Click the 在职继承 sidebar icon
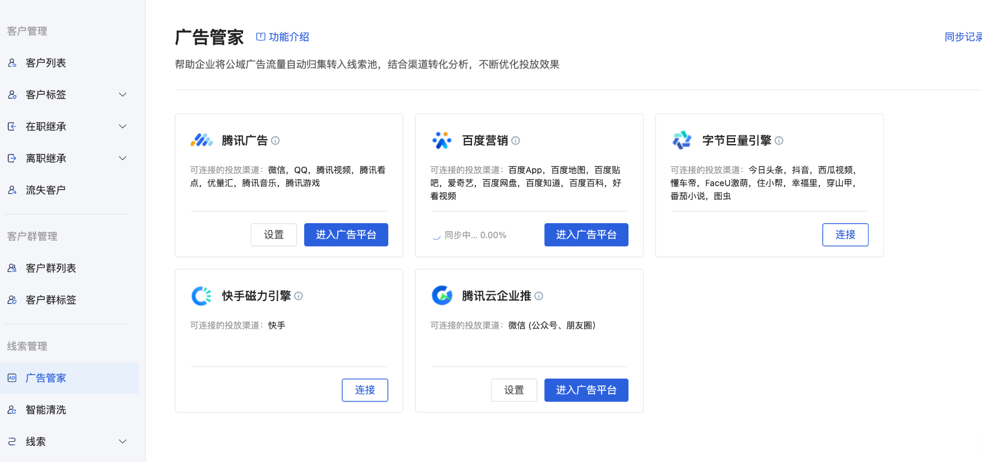 click(x=12, y=127)
